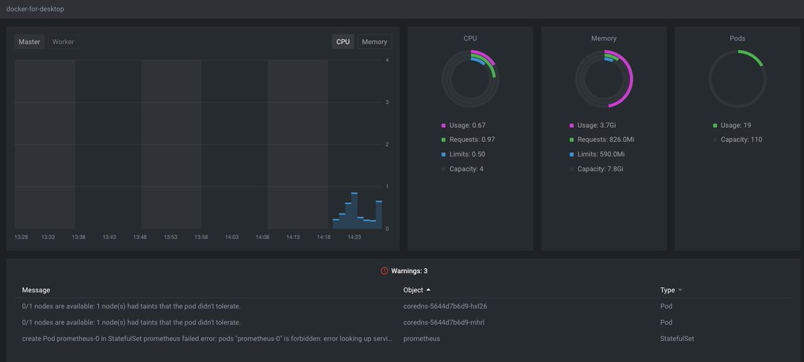Image resolution: width=804 pixels, height=362 pixels.
Task: Click the Memory donut chart
Action: pos(604,79)
